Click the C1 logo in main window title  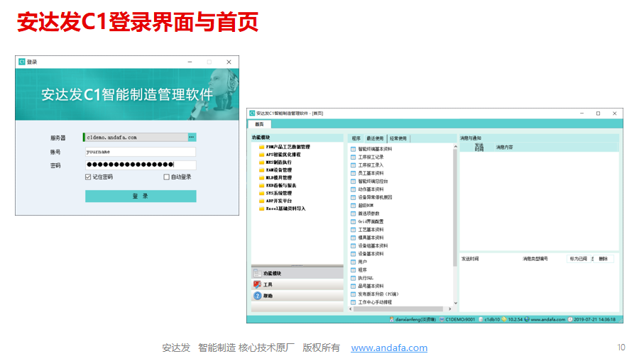point(252,113)
